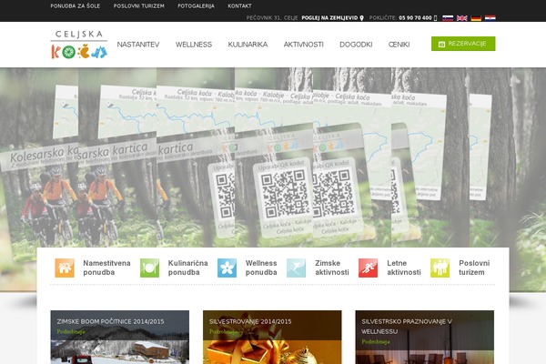The image size is (546, 364).
Task: Click Podrobneje under Zimske boom počitnice
Action: click(x=71, y=331)
